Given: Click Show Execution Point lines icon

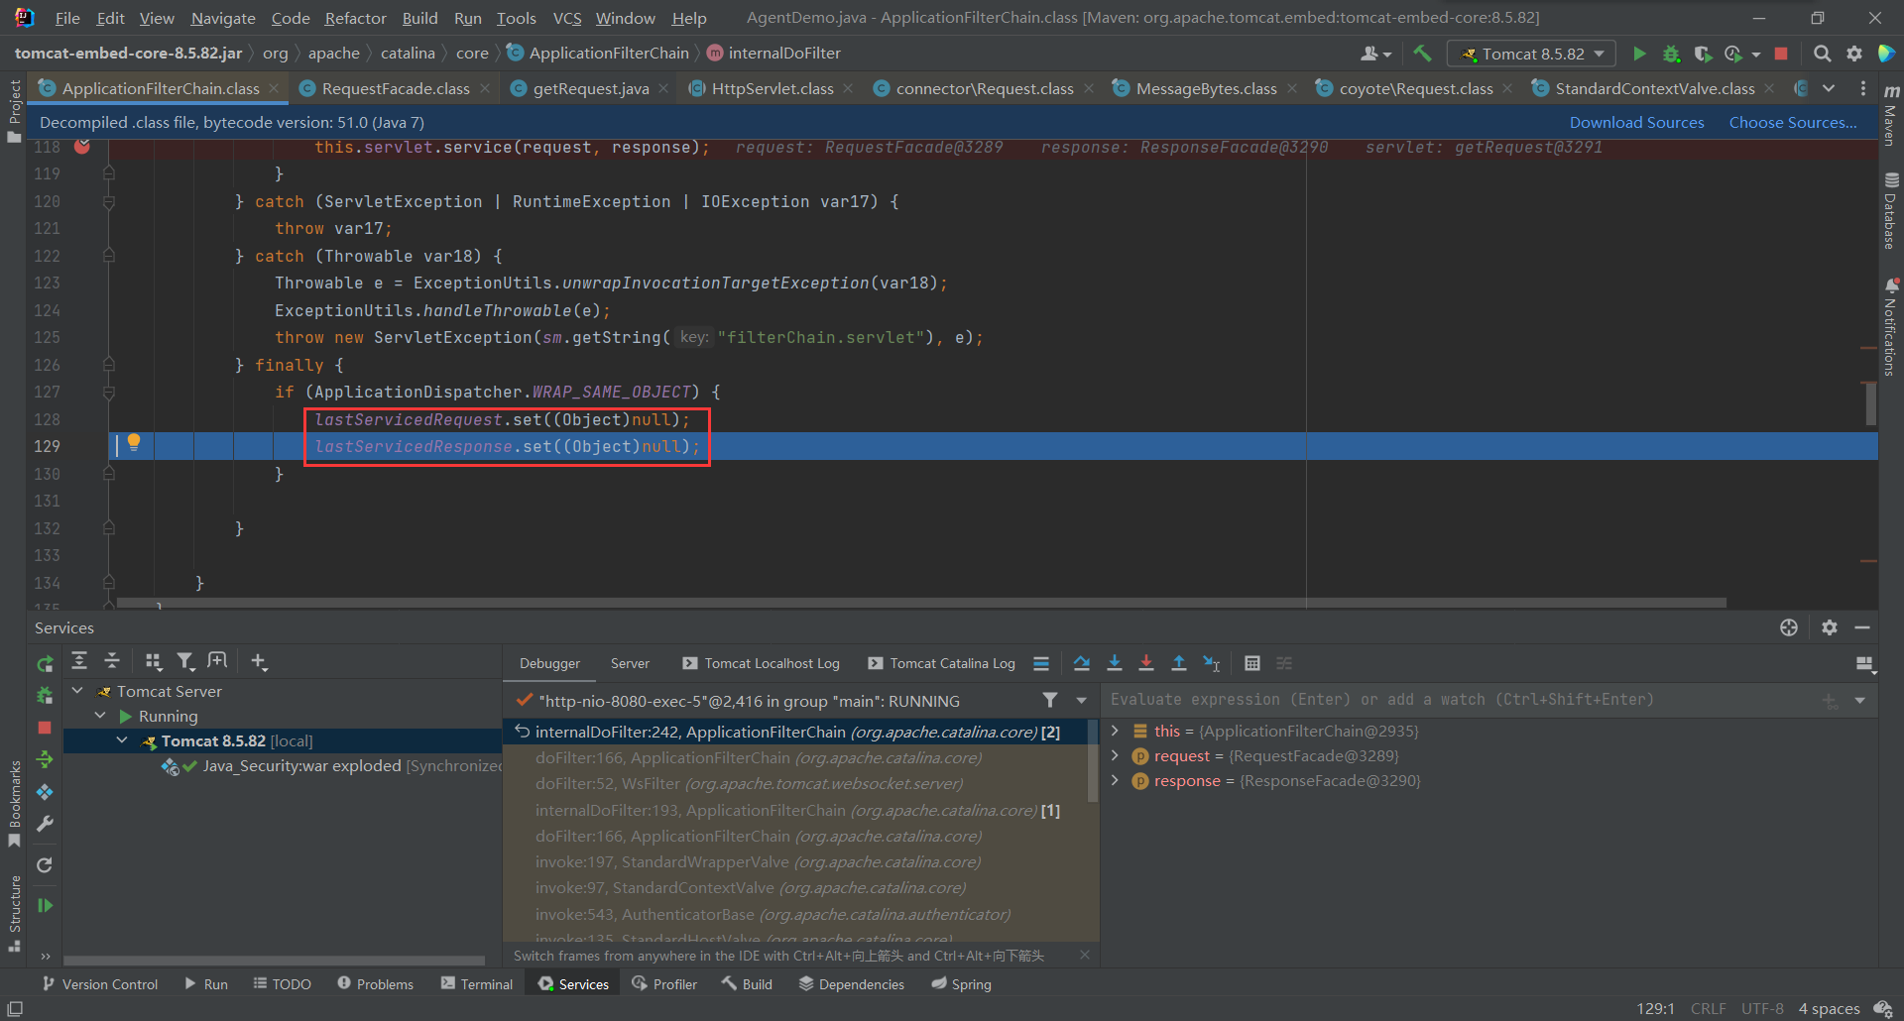Looking at the screenshot, I should pos(1041,663).
